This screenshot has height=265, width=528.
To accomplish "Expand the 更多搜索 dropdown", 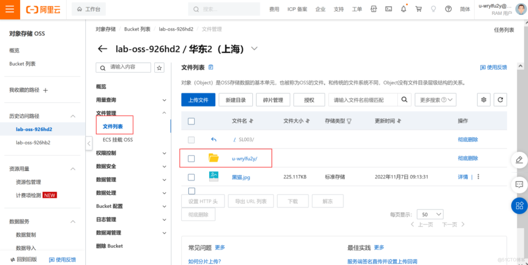I will (435, 100).
